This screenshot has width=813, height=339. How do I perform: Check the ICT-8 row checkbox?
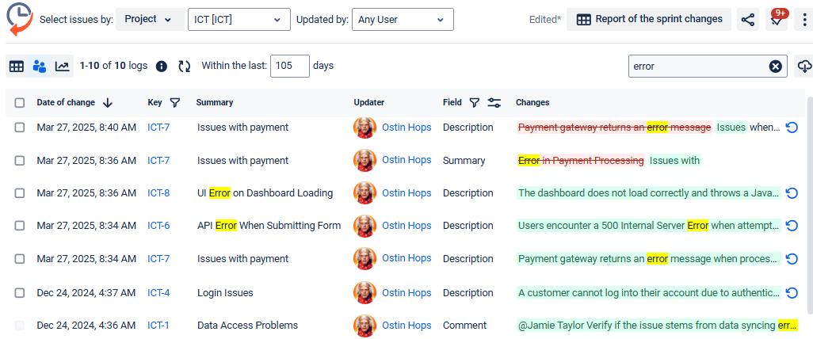pos(20,193)
